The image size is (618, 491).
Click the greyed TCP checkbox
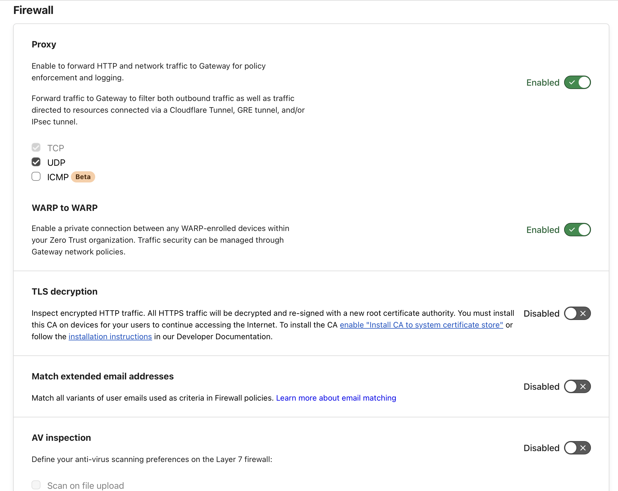(36, 148)
